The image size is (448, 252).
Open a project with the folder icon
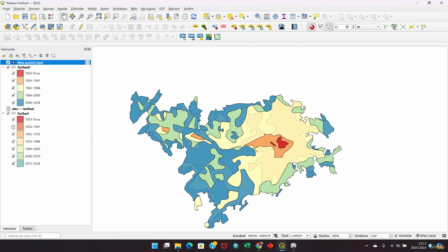pos(16,17)
